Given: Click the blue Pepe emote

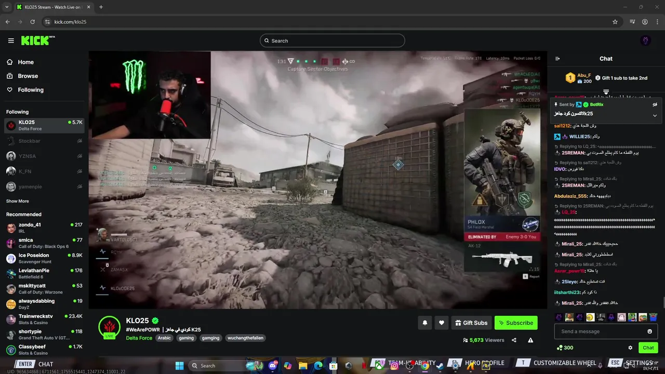Looking at the screenshot, I should [x=654, y=317].
